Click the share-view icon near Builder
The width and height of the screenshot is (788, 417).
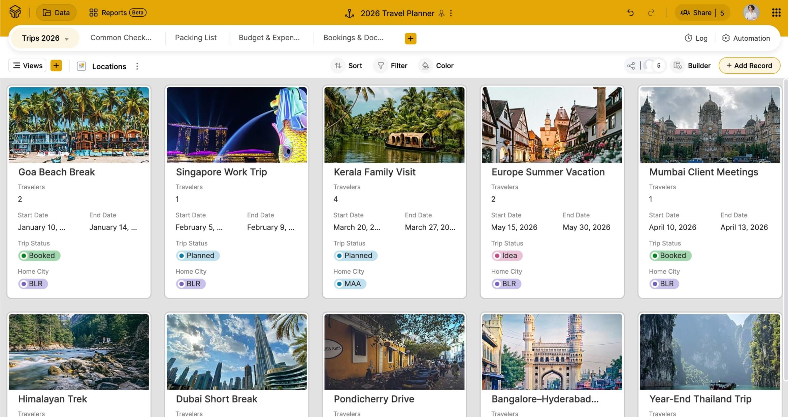coord(631,66)
